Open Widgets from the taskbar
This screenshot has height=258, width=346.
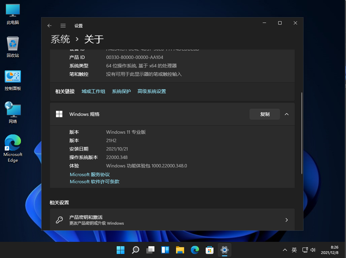click(165, 250)
